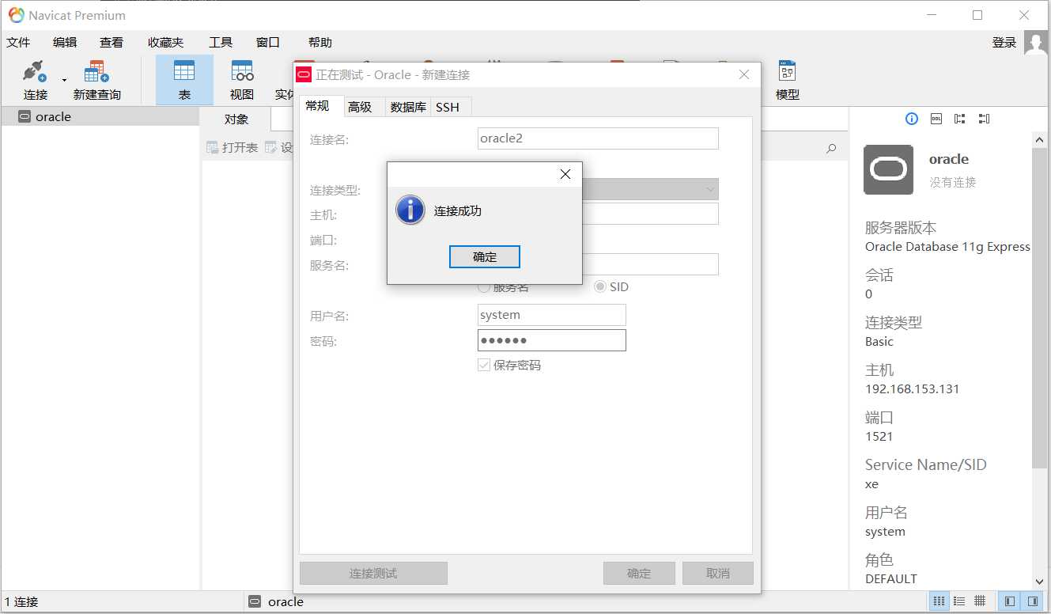Click the info pane scrollbar up arrow
This screenshot has width=1051, height=614.
click(1040, 140)
